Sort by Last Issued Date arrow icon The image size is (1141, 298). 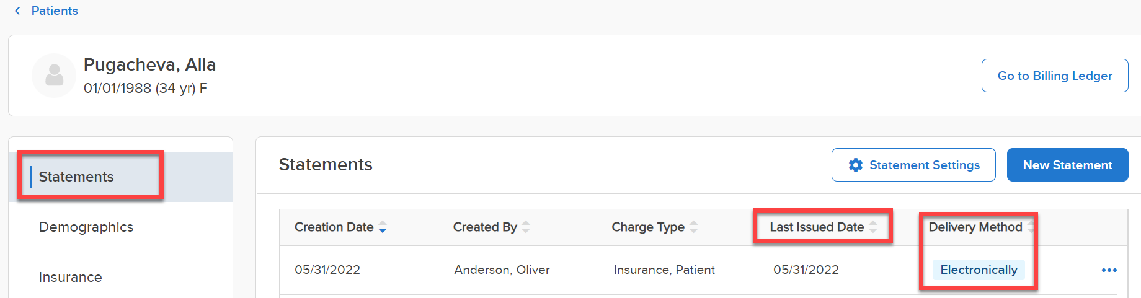(872, 227)
